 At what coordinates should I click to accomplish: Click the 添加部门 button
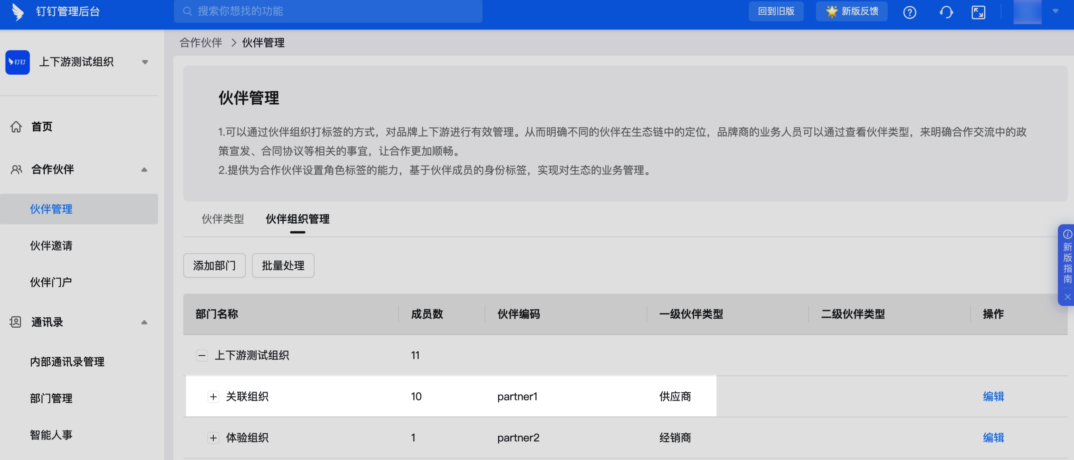click(x=214, y=266)
